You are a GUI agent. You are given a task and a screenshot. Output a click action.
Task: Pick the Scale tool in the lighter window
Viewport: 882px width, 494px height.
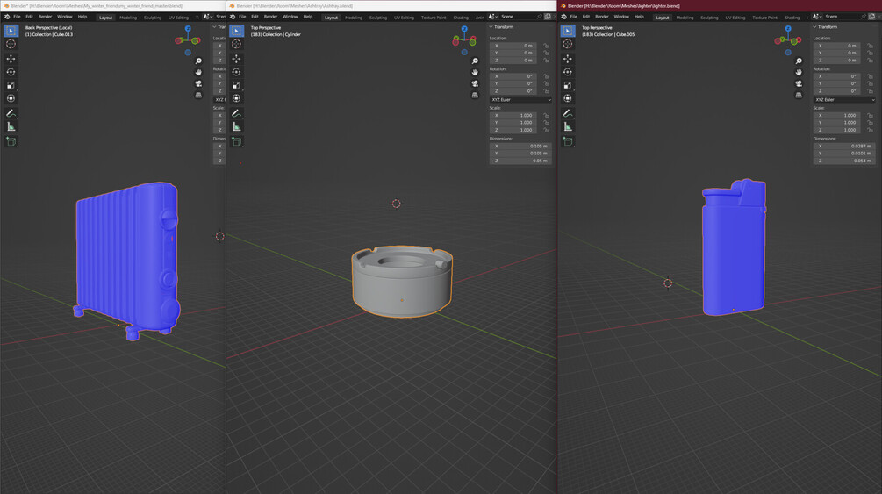coord(568,85)
